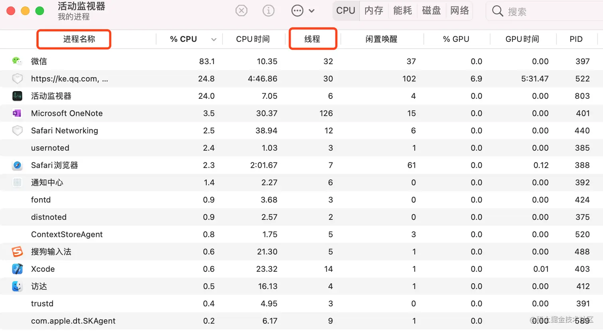Select the fontd process row
603x333 pixels.
point(301,200)
